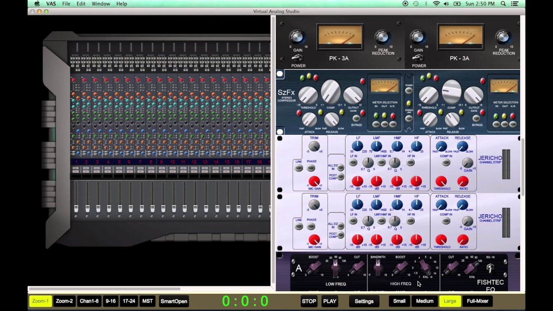This screenshot has height=311, width=553.
Task: Jump to the master section with MST
Action: 147,301
